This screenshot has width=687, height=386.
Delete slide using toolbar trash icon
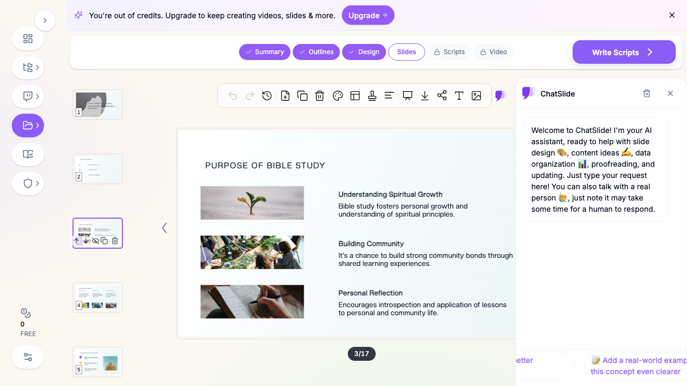(319, 96)
